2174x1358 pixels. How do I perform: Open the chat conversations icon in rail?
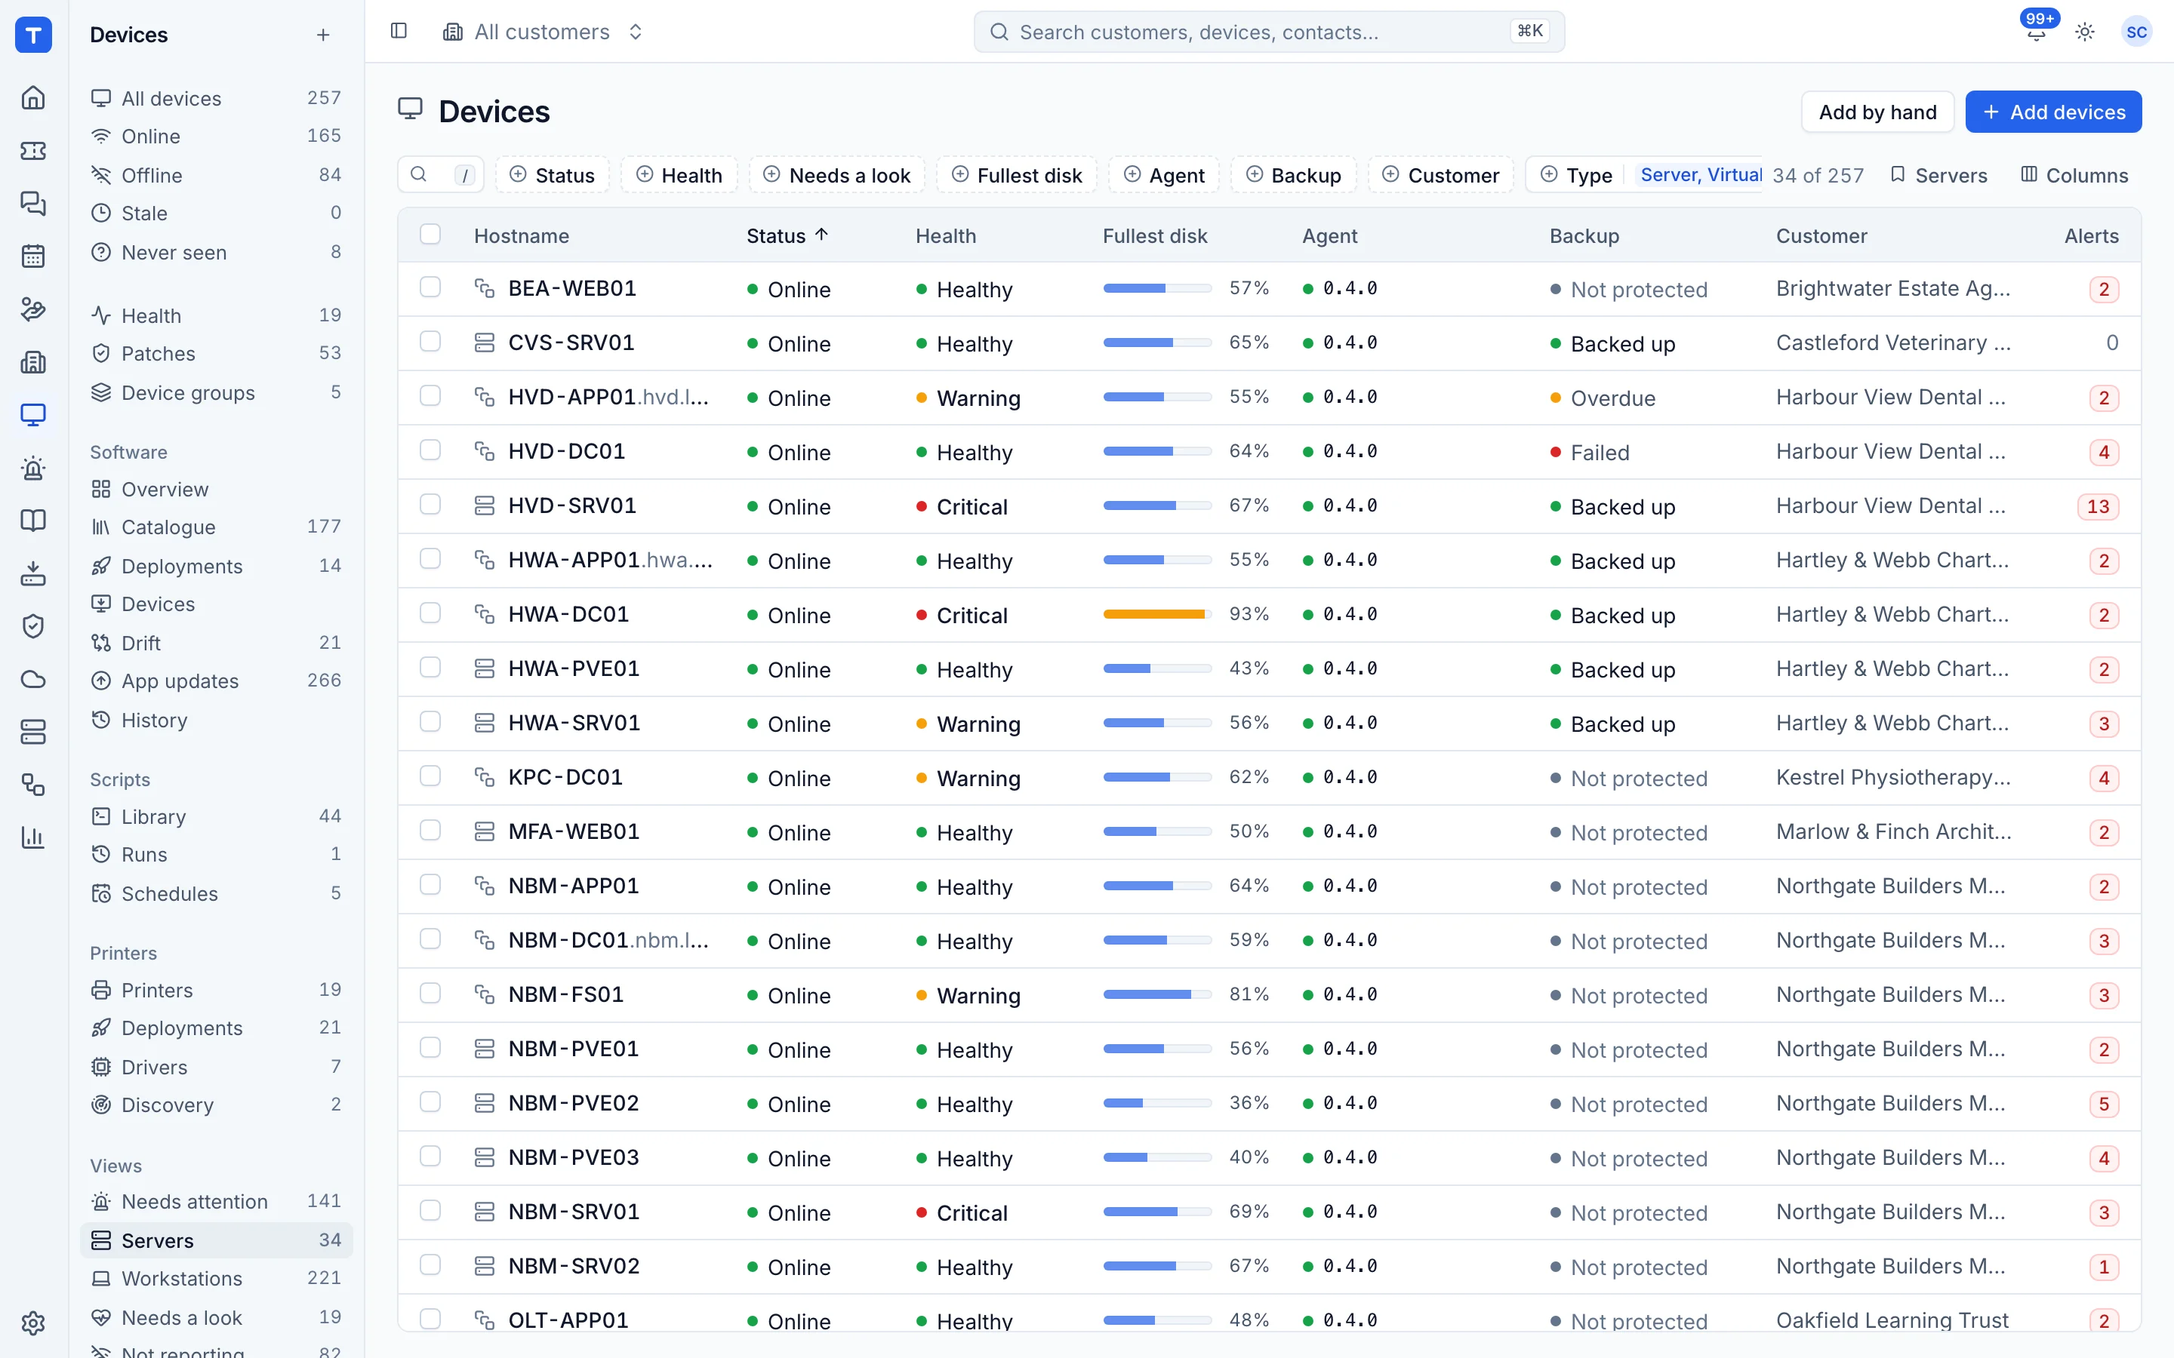click(x=33, y=203)
